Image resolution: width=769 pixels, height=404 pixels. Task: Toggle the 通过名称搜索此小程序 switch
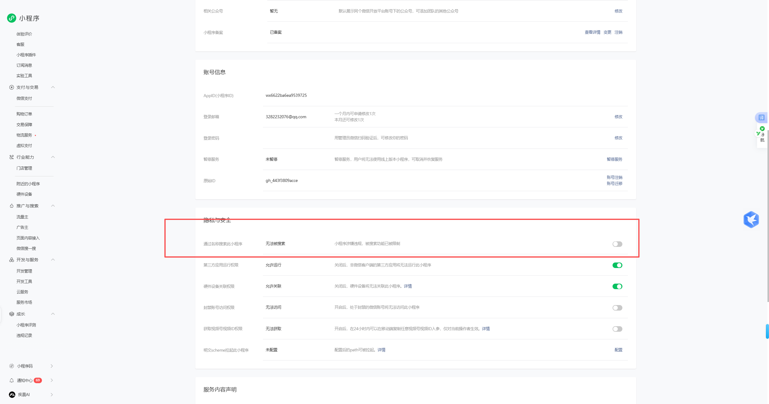pos(617,244)
